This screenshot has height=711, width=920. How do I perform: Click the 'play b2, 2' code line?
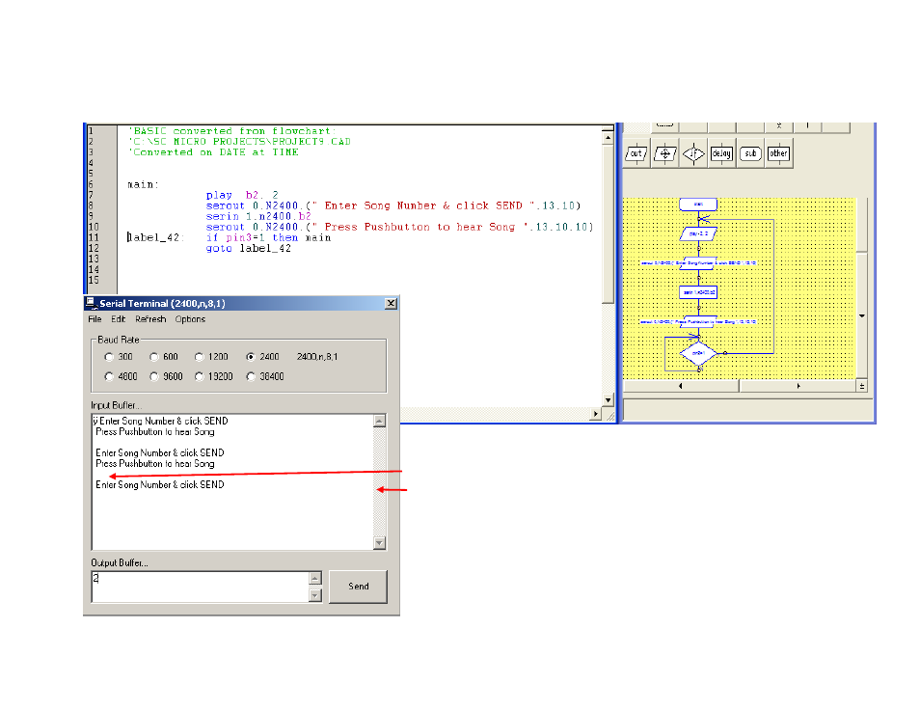pyautogui.click(x=242, y=195)
